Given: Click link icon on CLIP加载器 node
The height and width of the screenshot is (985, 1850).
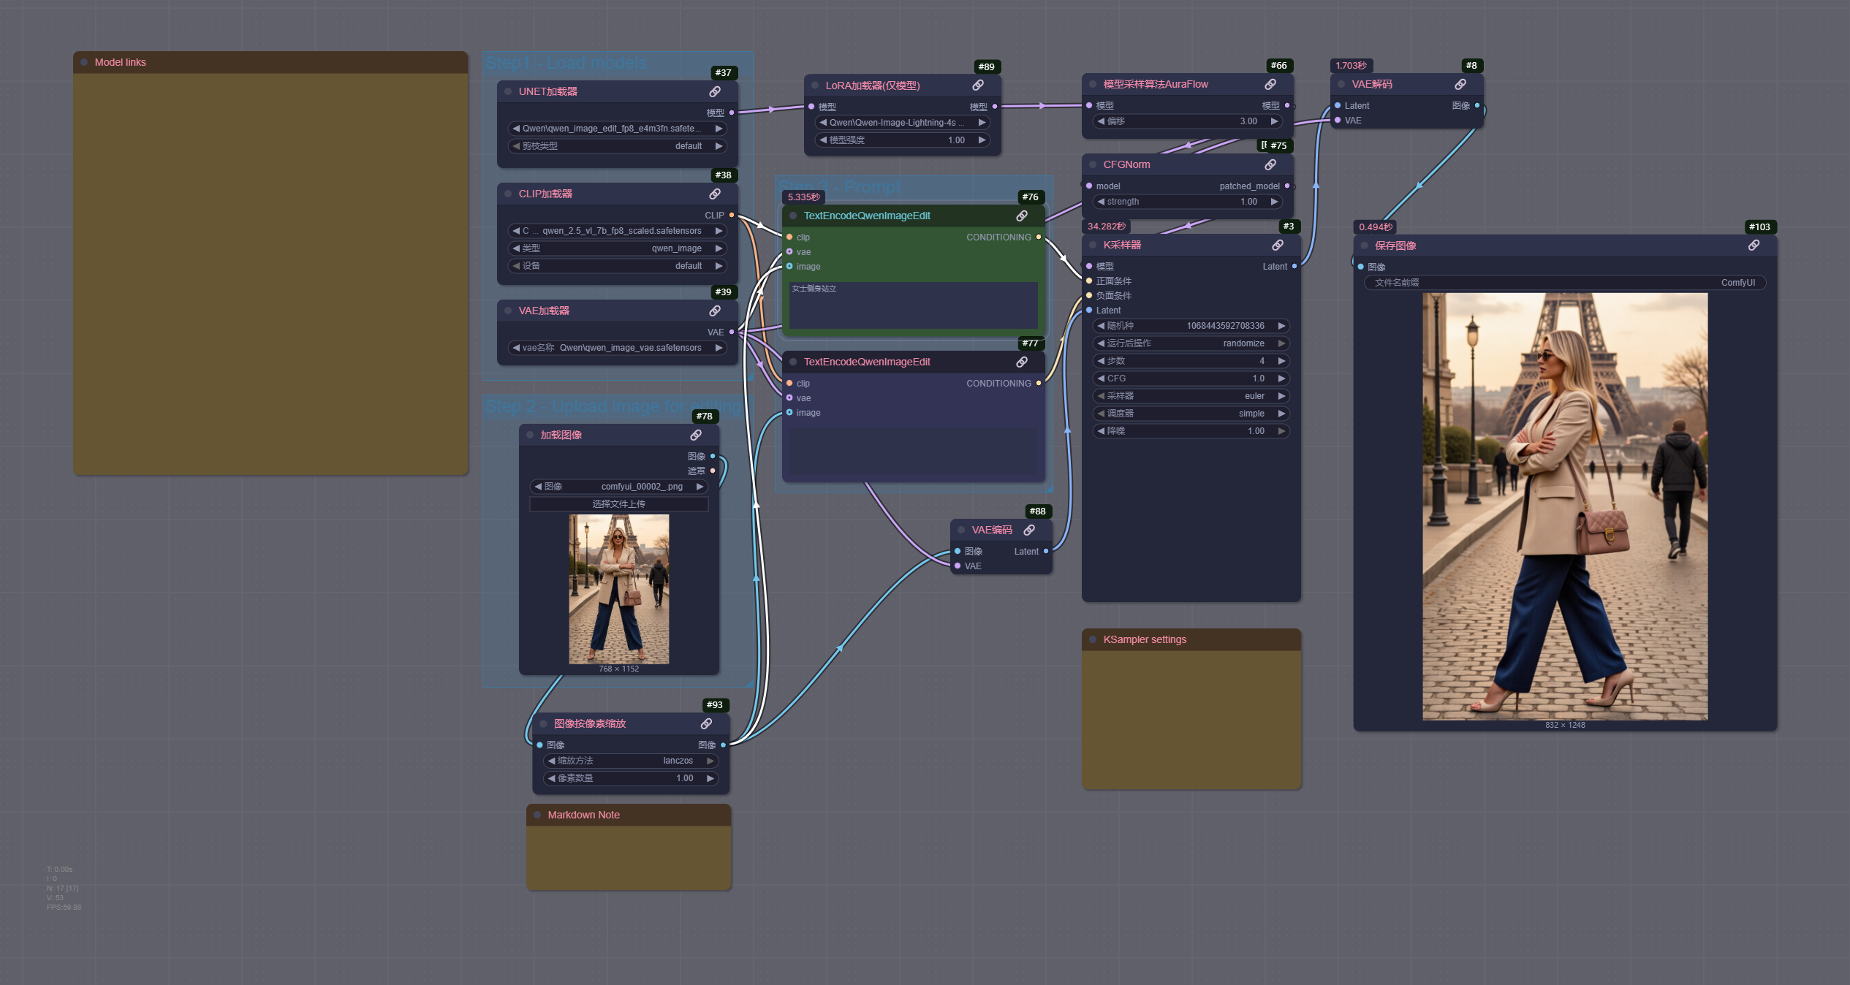Looking at the screenshot, I should click(x=715, y=194).
